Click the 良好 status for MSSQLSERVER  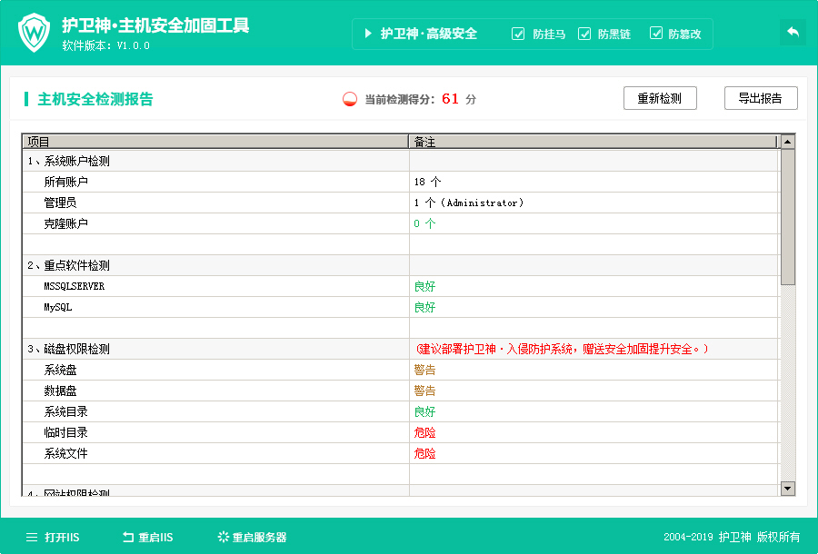424,286
